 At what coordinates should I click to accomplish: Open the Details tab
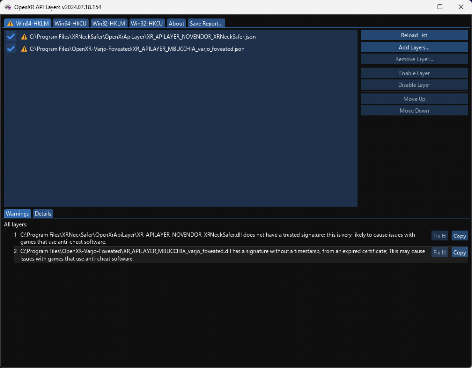tap(43, 213)
